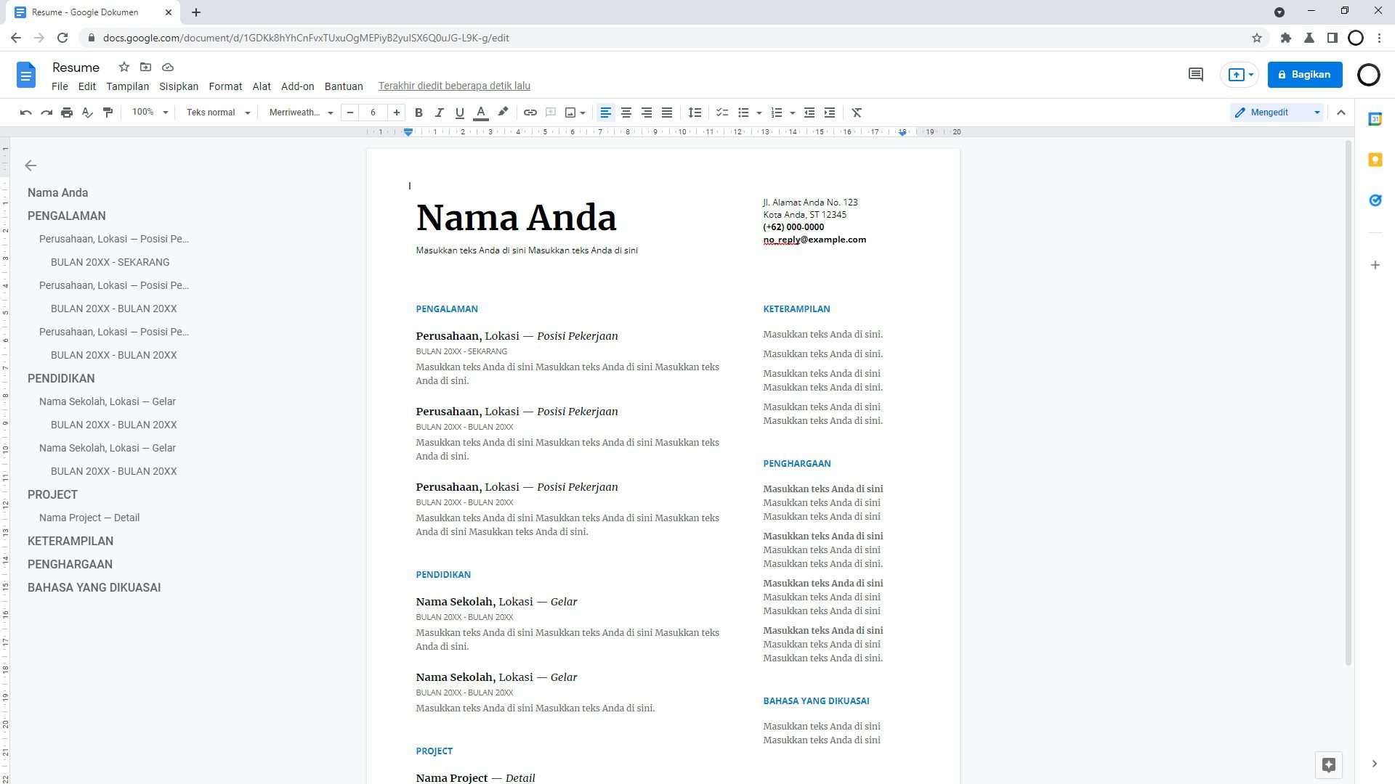The height and width of the screenshot is (784, 1395).
Task: Open the text color picker
Action: click(x=480, y=113)
